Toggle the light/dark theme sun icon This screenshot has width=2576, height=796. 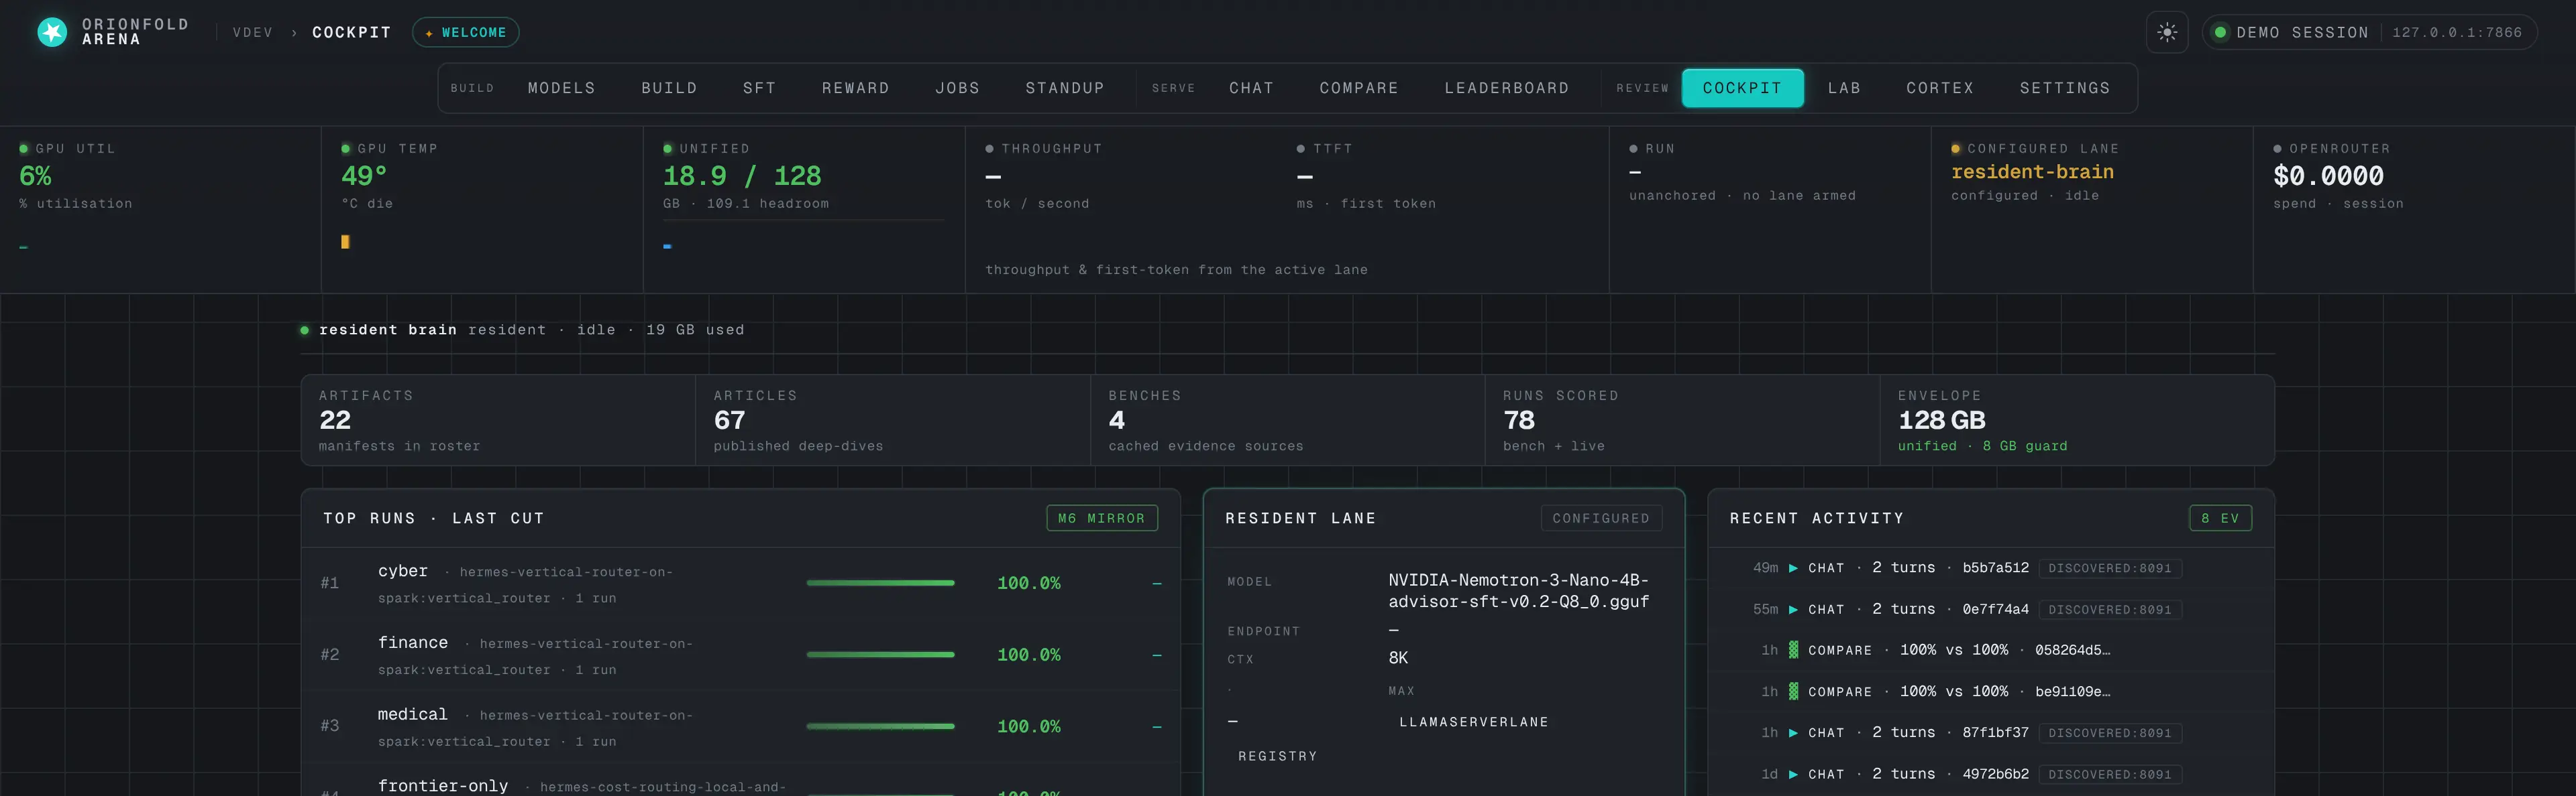tap(2167, 32)
